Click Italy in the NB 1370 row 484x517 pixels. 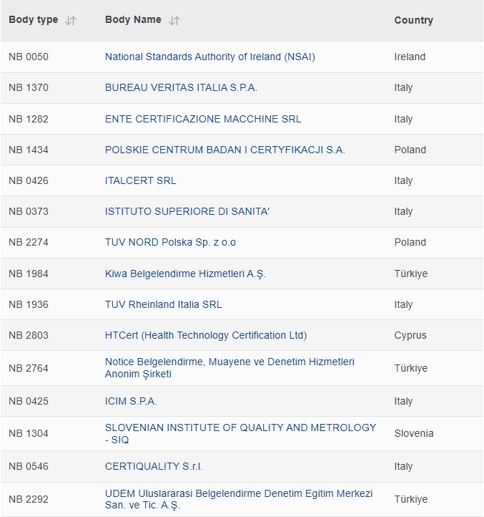403,87
